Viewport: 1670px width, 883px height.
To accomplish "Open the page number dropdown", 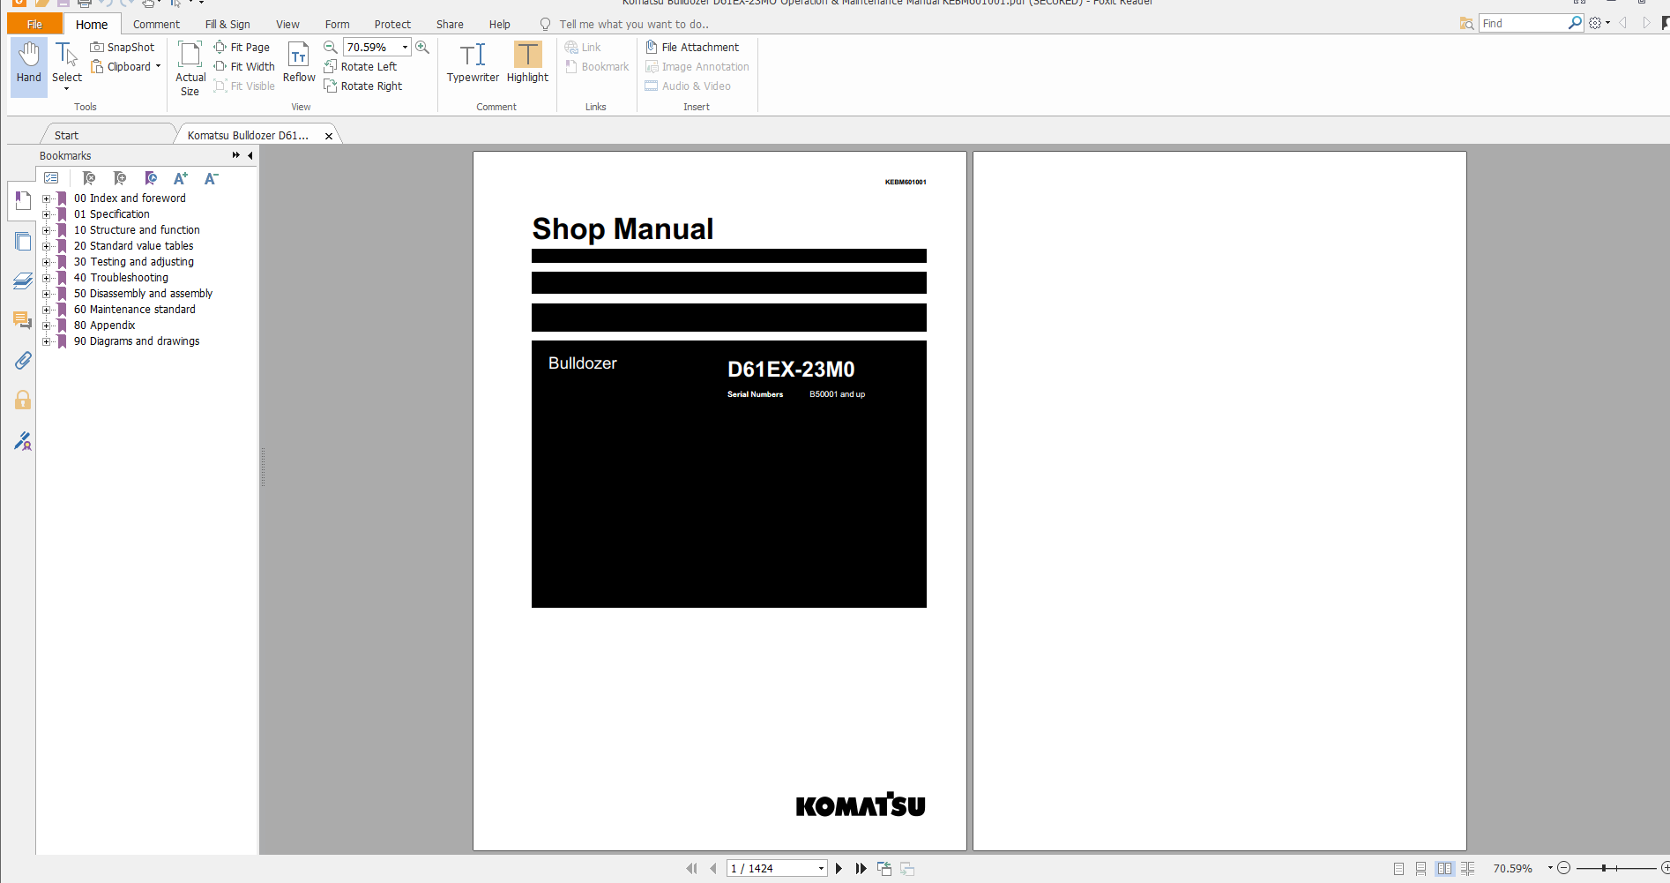I will [x=821, y=869].
